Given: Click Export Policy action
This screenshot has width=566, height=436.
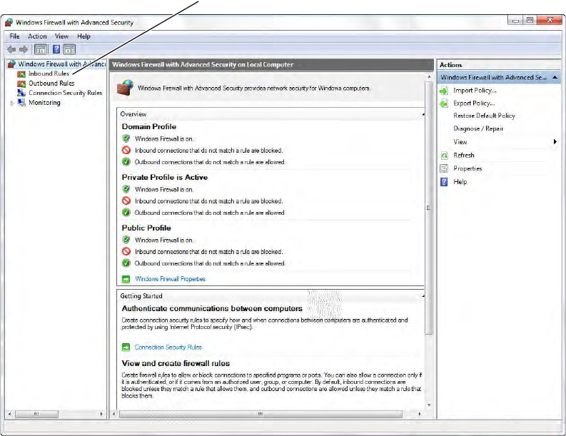Looking at the screenshot, I should (x=474, y=103).
